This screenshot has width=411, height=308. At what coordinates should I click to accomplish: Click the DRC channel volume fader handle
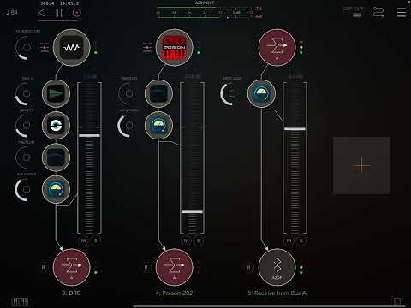(89, 136)
